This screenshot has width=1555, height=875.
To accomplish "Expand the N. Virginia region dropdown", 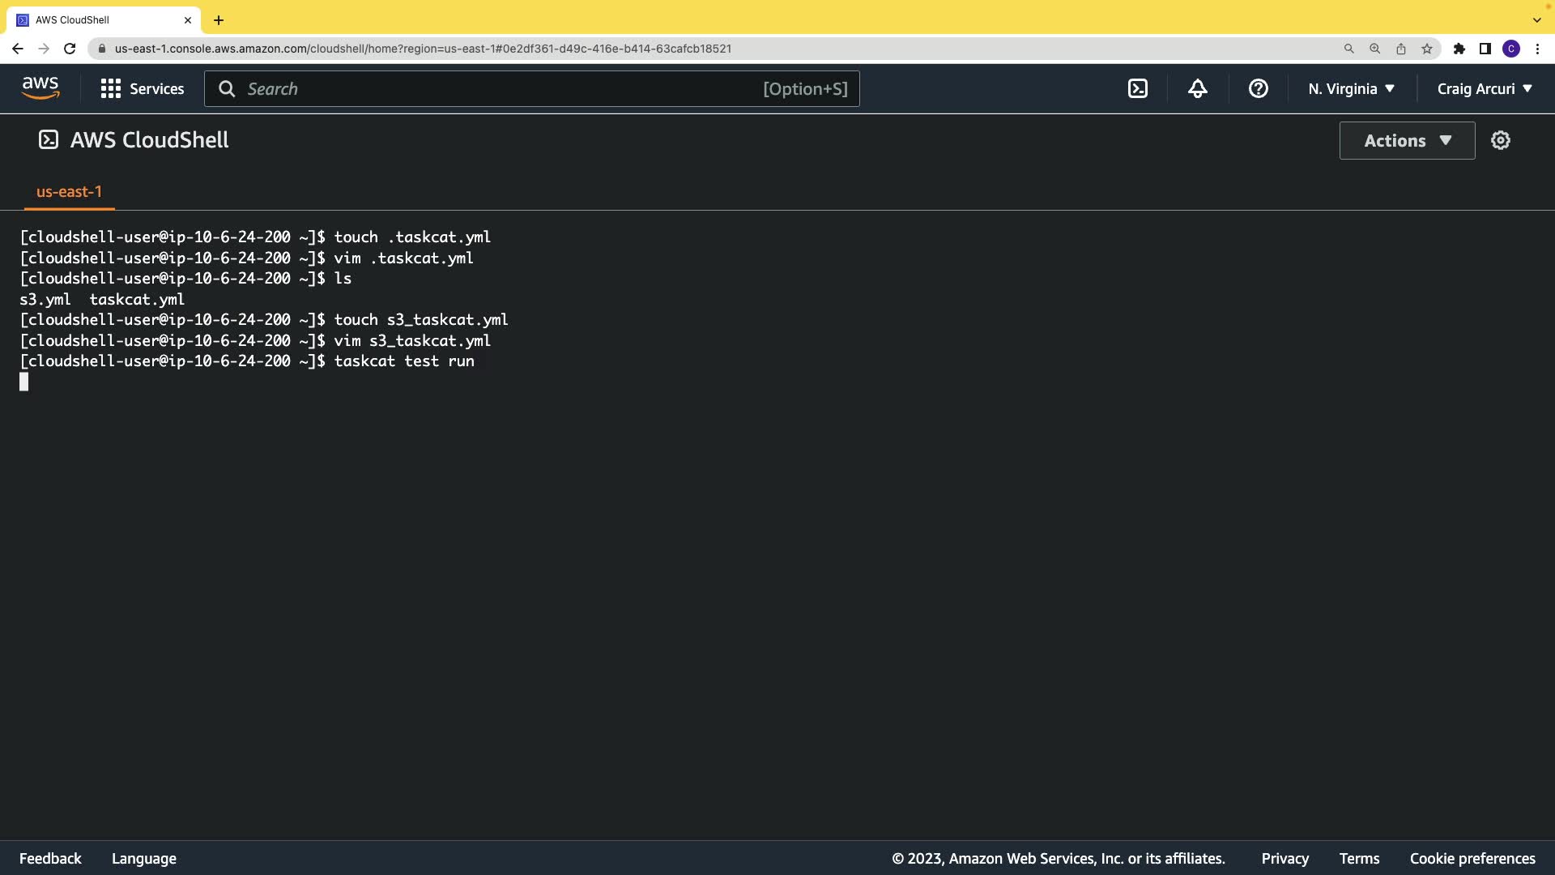I will (x=1351, y=88).
